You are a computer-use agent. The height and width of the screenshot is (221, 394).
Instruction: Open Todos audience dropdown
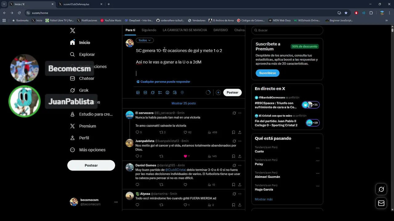pyautogui.click(x=145, y=40)
